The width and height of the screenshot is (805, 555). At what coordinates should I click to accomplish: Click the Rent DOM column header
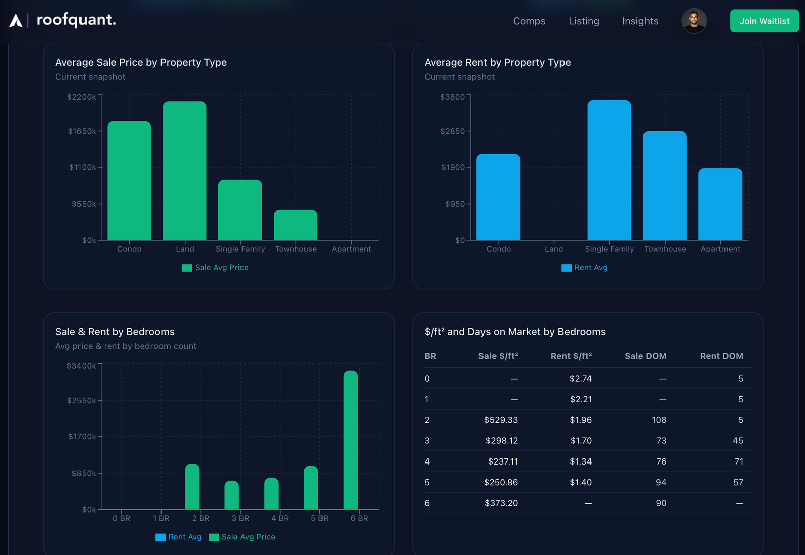tap(721, 356)
